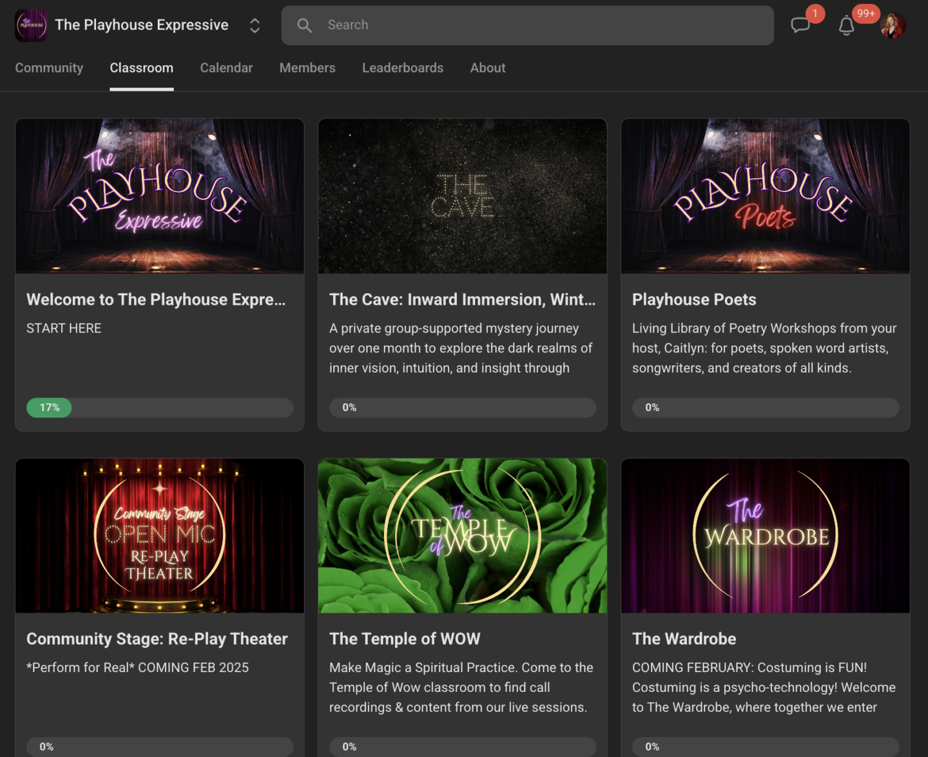Click the Playhouse Expressive group logo
The height and width of the screenshot is (757, 928).
coord(31,25)
